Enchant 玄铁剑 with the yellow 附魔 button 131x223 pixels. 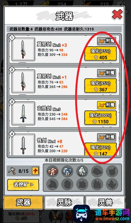(107, 105)
